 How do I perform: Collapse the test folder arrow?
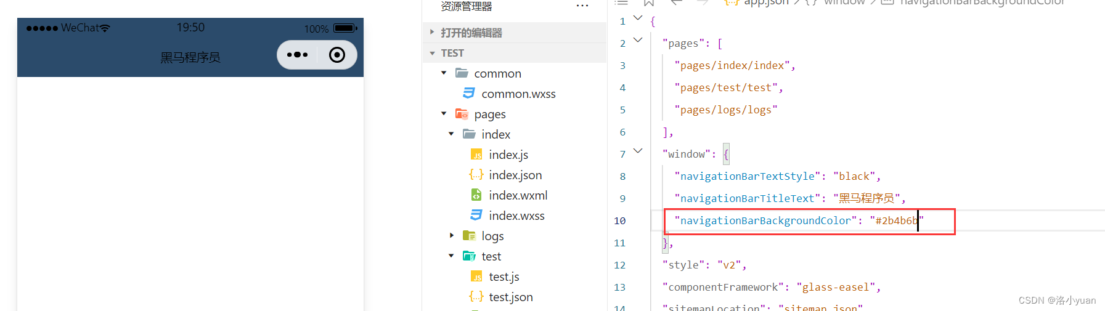451,256
